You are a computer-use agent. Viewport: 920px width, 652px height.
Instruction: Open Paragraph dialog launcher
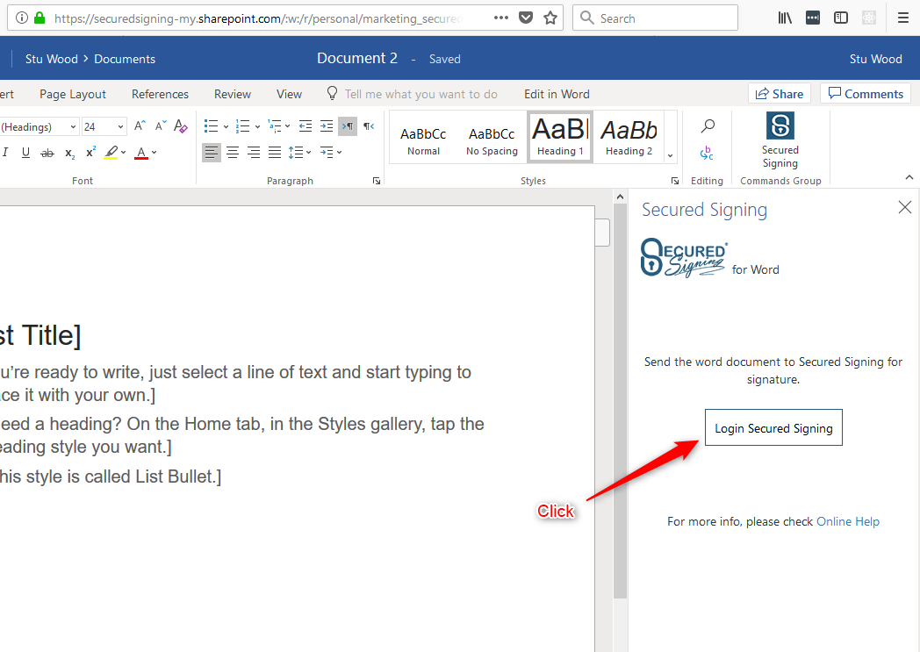coord(376,181)
